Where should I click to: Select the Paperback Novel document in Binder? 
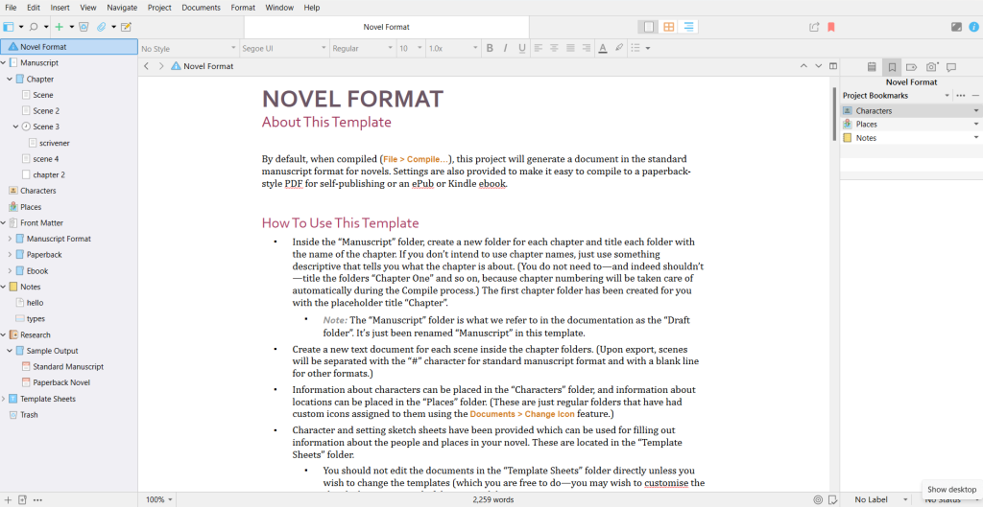[61, 382]
